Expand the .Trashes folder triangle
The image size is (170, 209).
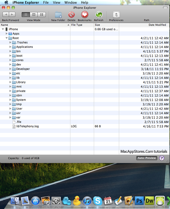coord(10,42)
